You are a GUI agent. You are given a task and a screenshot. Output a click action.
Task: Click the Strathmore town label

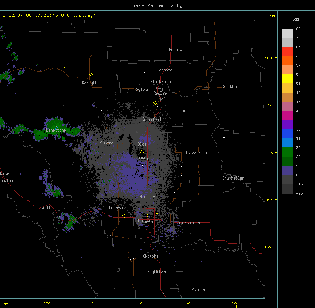(189, 222)
